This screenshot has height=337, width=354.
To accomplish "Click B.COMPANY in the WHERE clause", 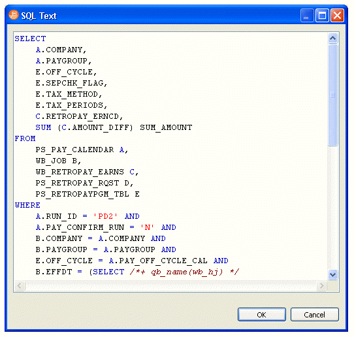I will pyautogui.click(x=59, y=238).
